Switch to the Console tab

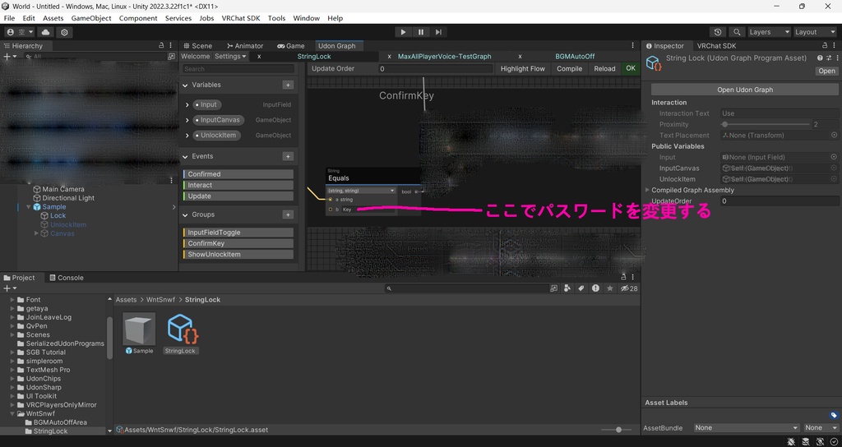point(66,278)
